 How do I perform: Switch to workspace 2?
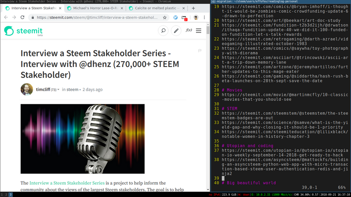tap(6, 195)
